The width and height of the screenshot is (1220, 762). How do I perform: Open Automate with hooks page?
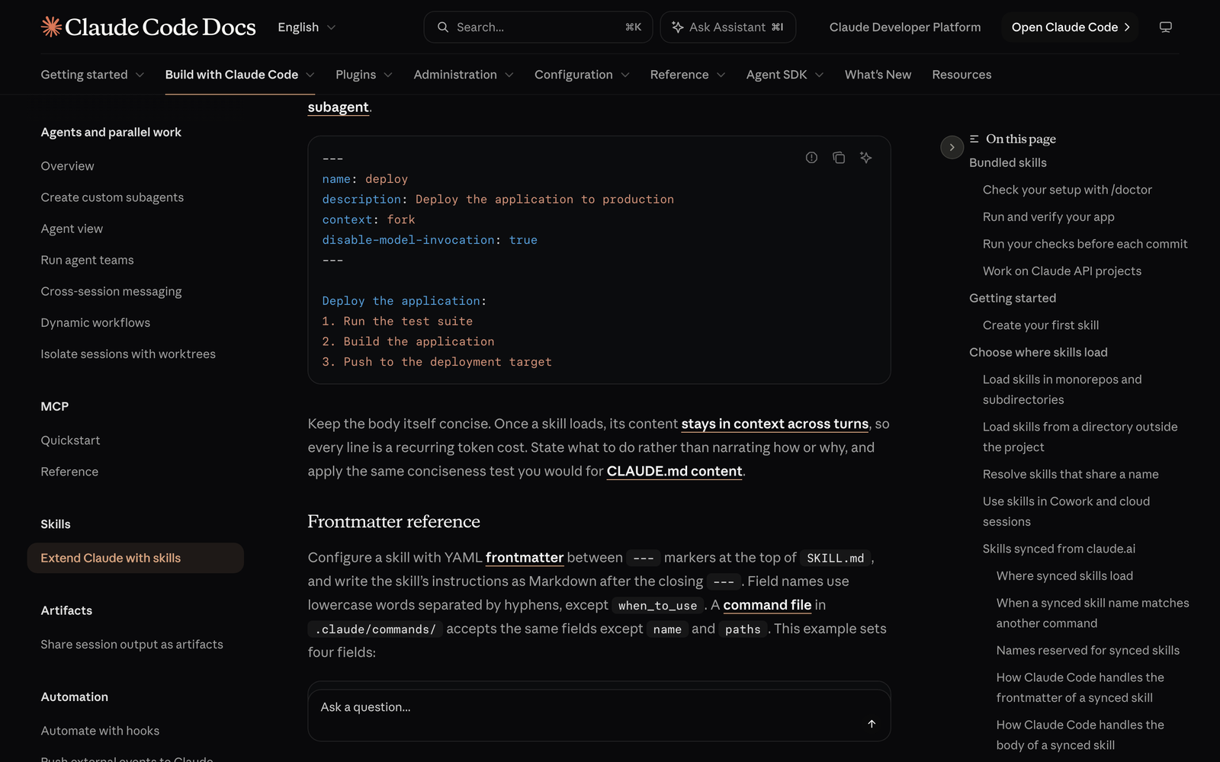[x=100, y=731]
